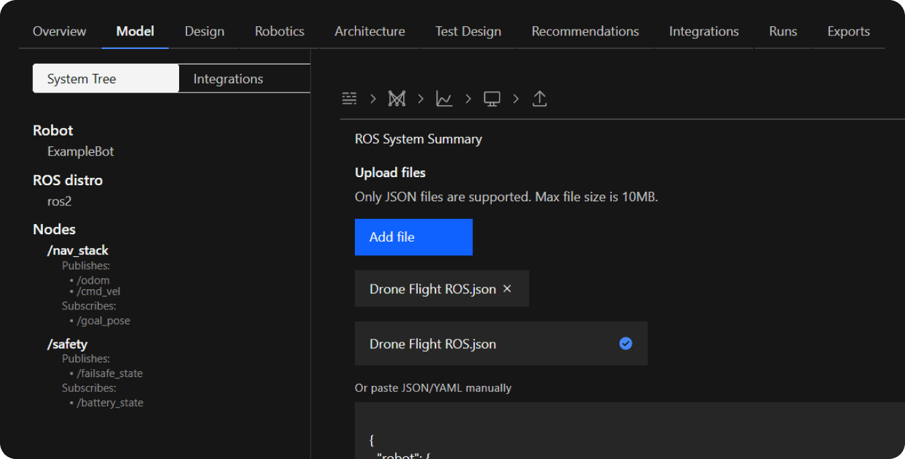
Task: Select the /cmd_vel published topic
Action: (99, 291)
